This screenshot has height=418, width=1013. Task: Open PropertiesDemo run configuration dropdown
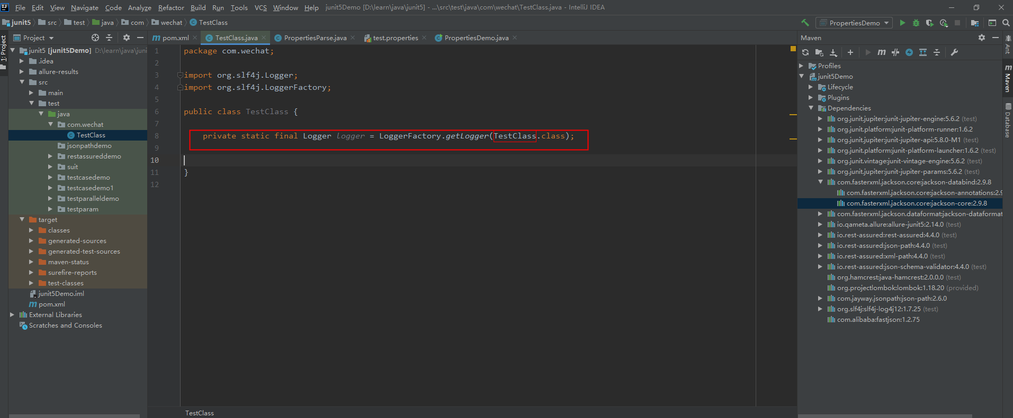[854, 23]
